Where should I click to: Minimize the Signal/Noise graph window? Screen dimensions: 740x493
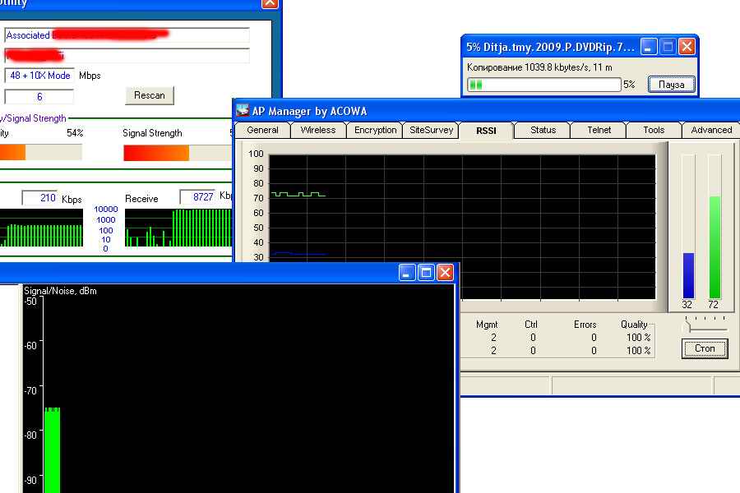407,272
